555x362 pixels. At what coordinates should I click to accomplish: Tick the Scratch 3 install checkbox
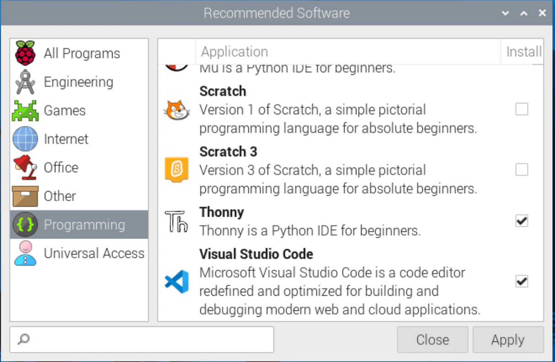522,170
